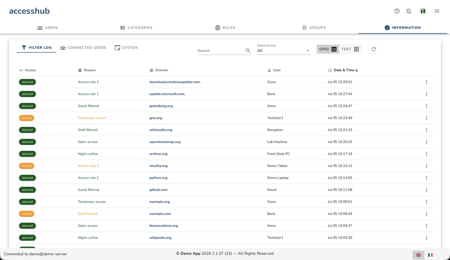Open the System sub-tab
Viewport: 450px width, 260px height.
click(126, 48)
